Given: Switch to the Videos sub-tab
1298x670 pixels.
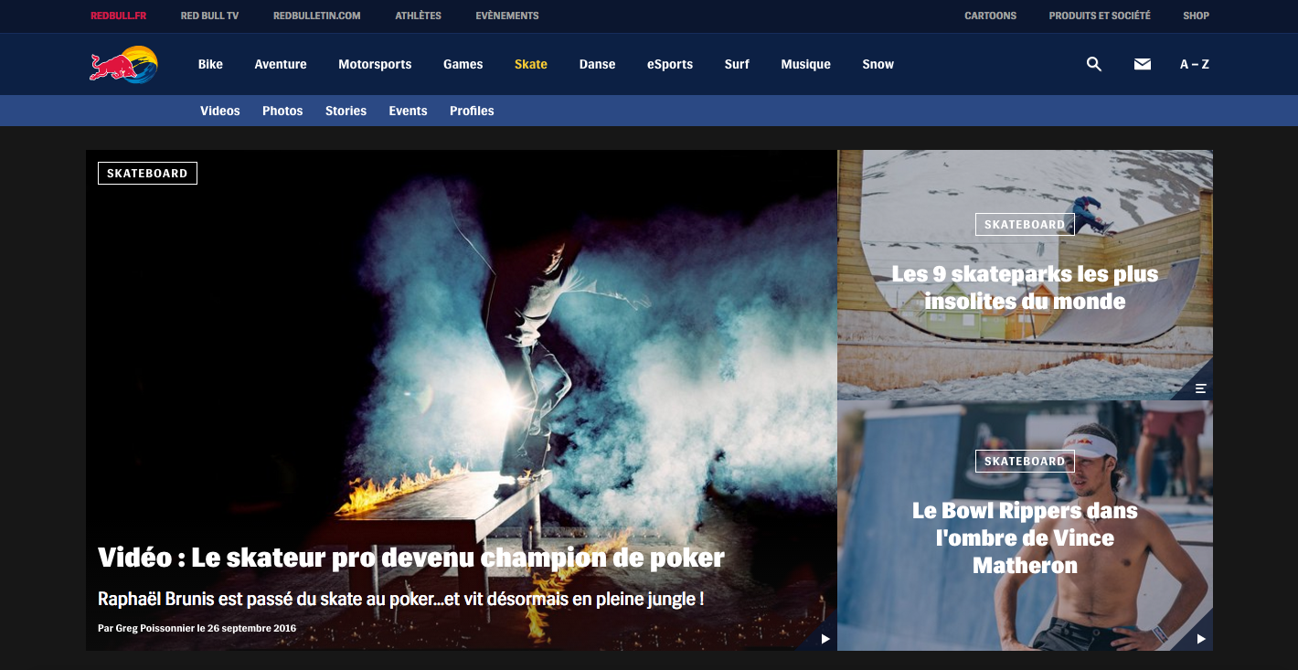Looking at the screenshot, I should (x=220, y=111).
